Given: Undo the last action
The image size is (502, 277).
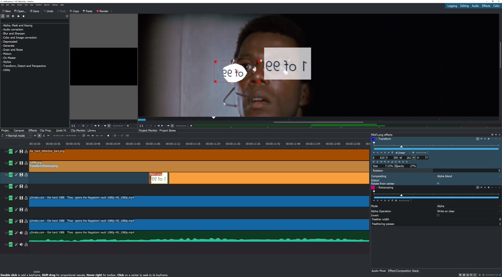Looking at the screenshot, I should pos(48,11).
